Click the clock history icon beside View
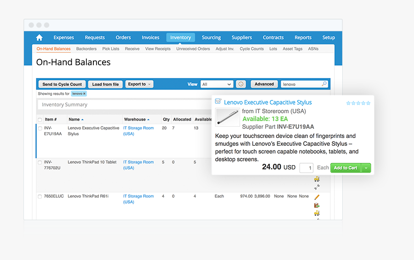 point(241,84)
